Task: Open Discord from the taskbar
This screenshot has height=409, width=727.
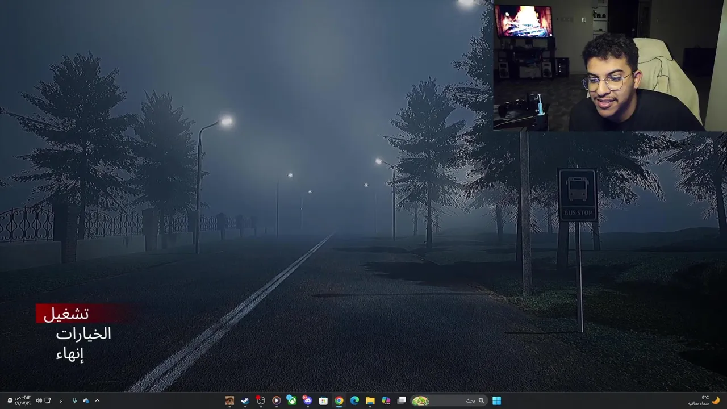Action: tap(308, 400)
